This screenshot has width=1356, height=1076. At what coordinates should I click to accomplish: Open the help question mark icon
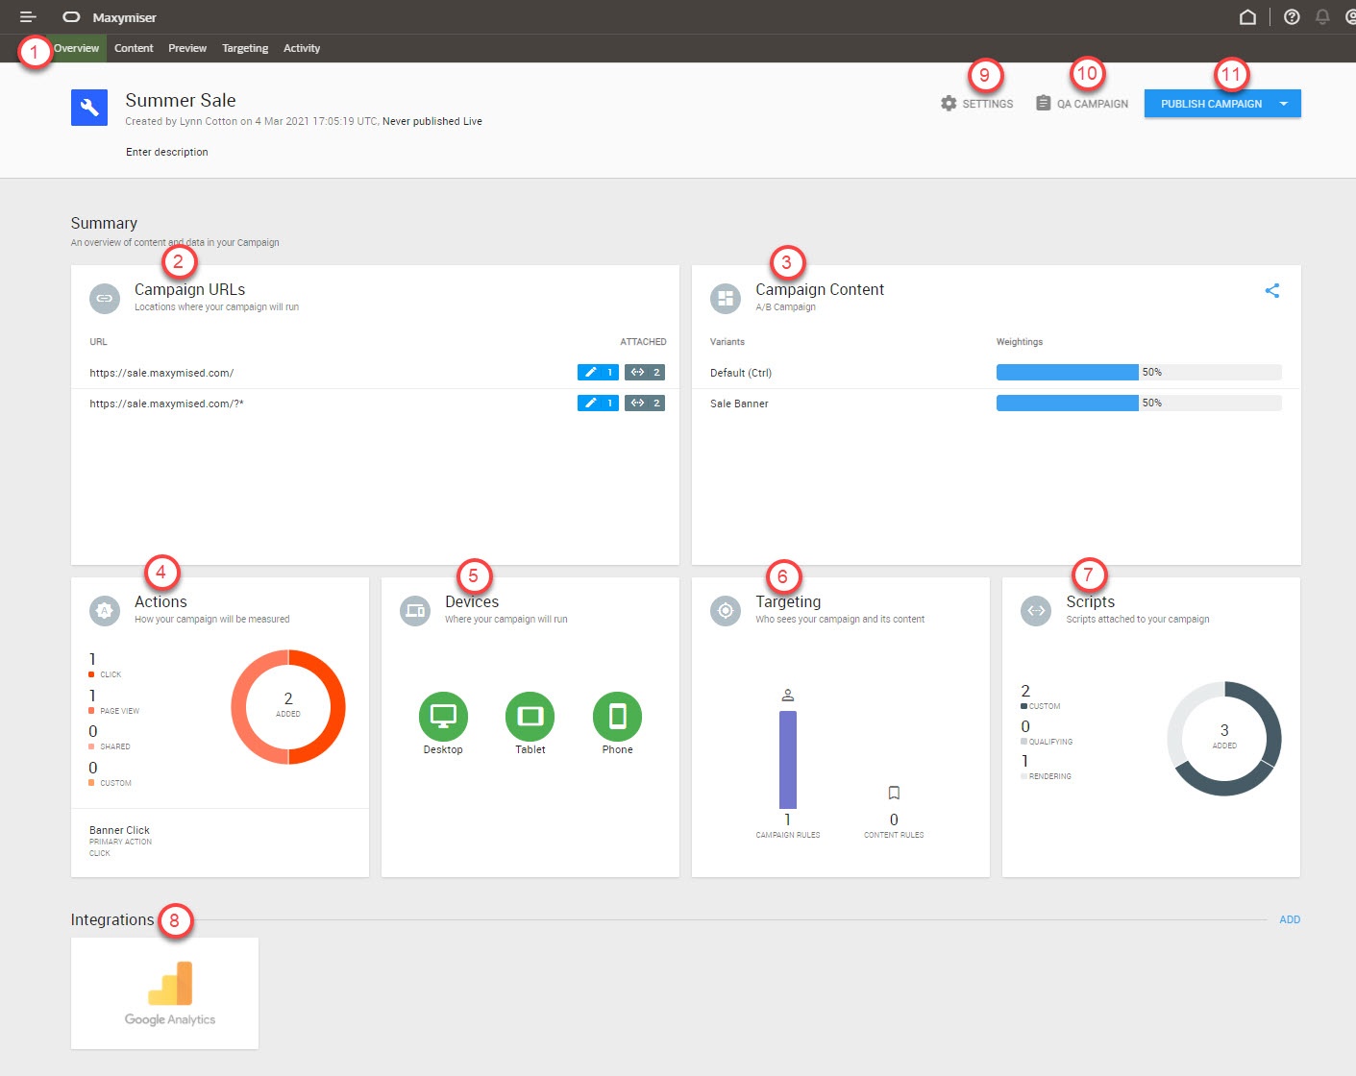click(x=1292, y=17)
